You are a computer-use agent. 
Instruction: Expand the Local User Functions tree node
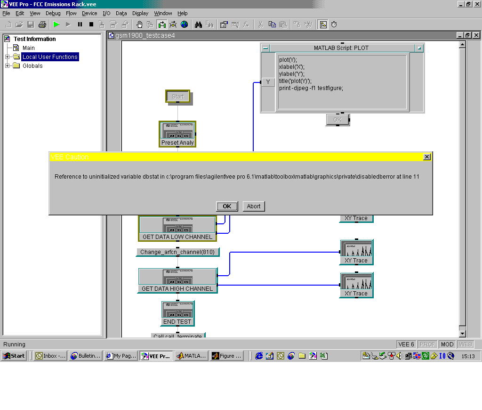pos(8,57)
